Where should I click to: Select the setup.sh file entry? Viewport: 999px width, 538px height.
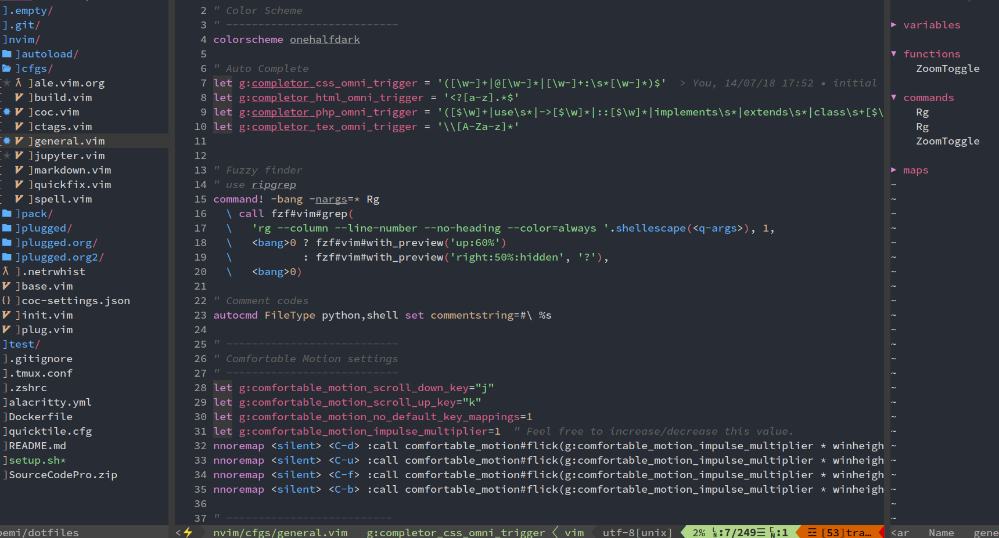(x=37, y=460)
